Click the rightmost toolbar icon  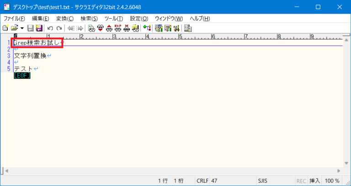[187, 28]
